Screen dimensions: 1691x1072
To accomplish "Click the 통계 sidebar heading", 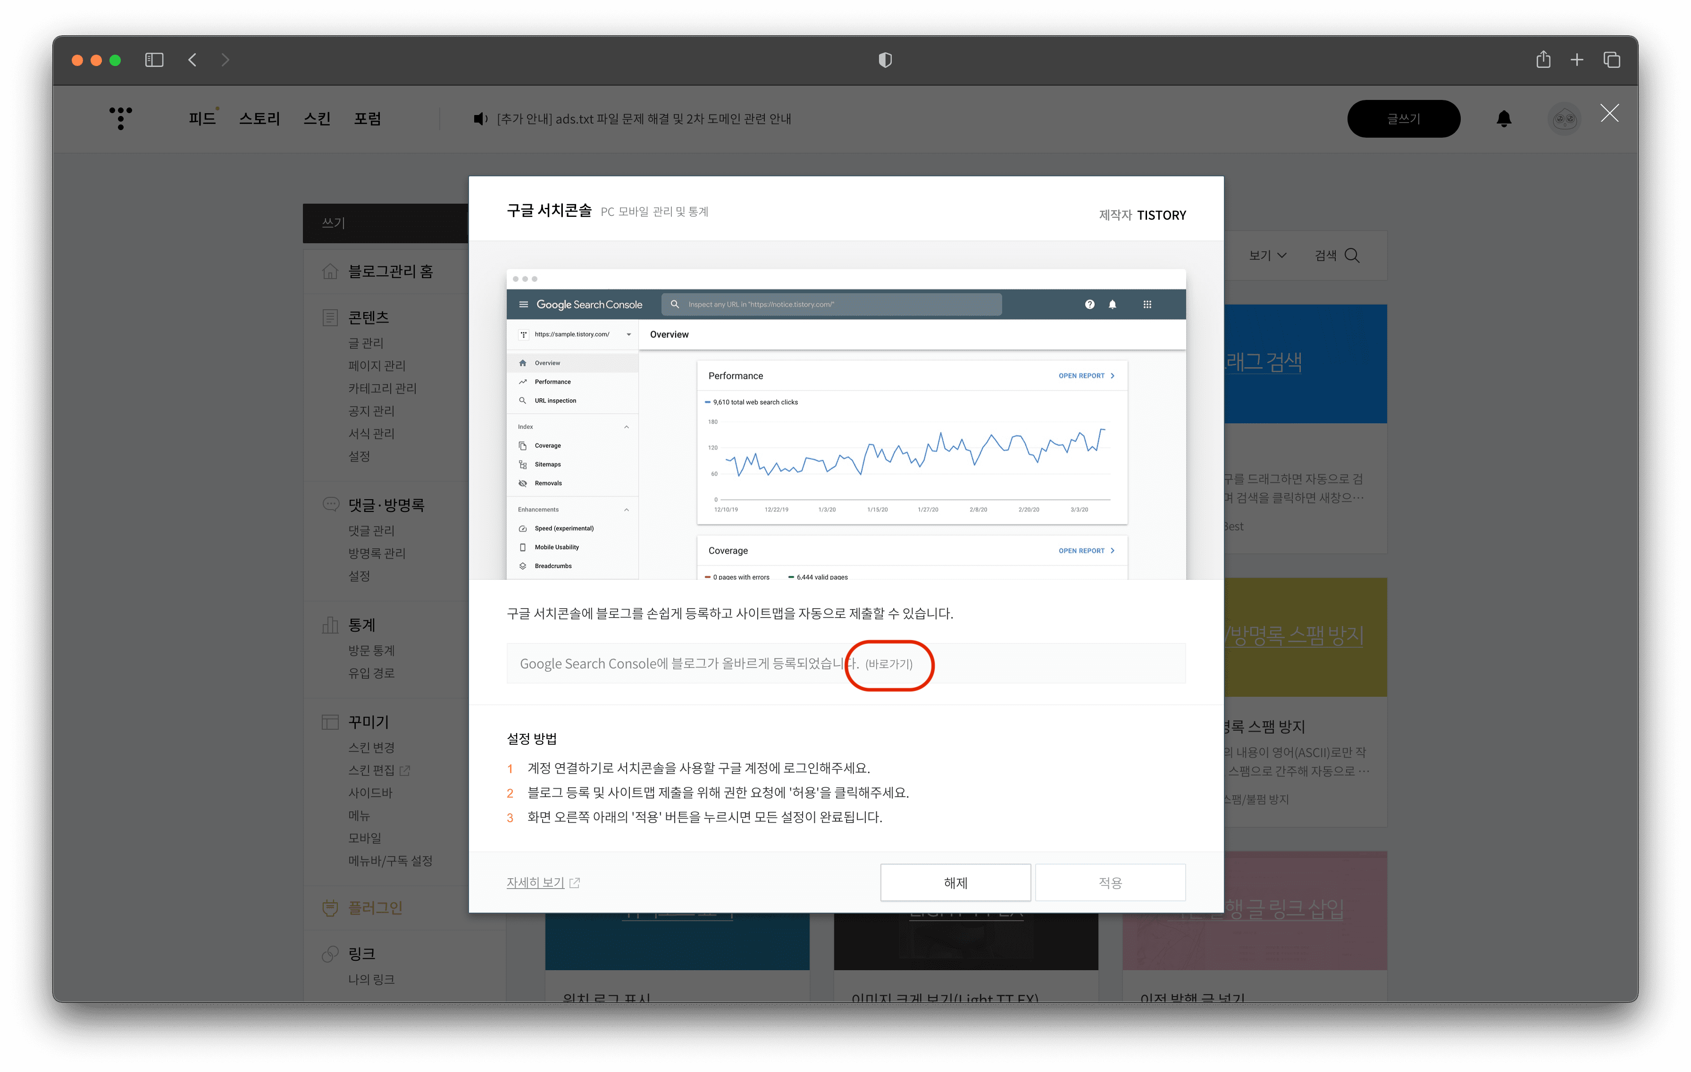I will [x=362, y=625].
